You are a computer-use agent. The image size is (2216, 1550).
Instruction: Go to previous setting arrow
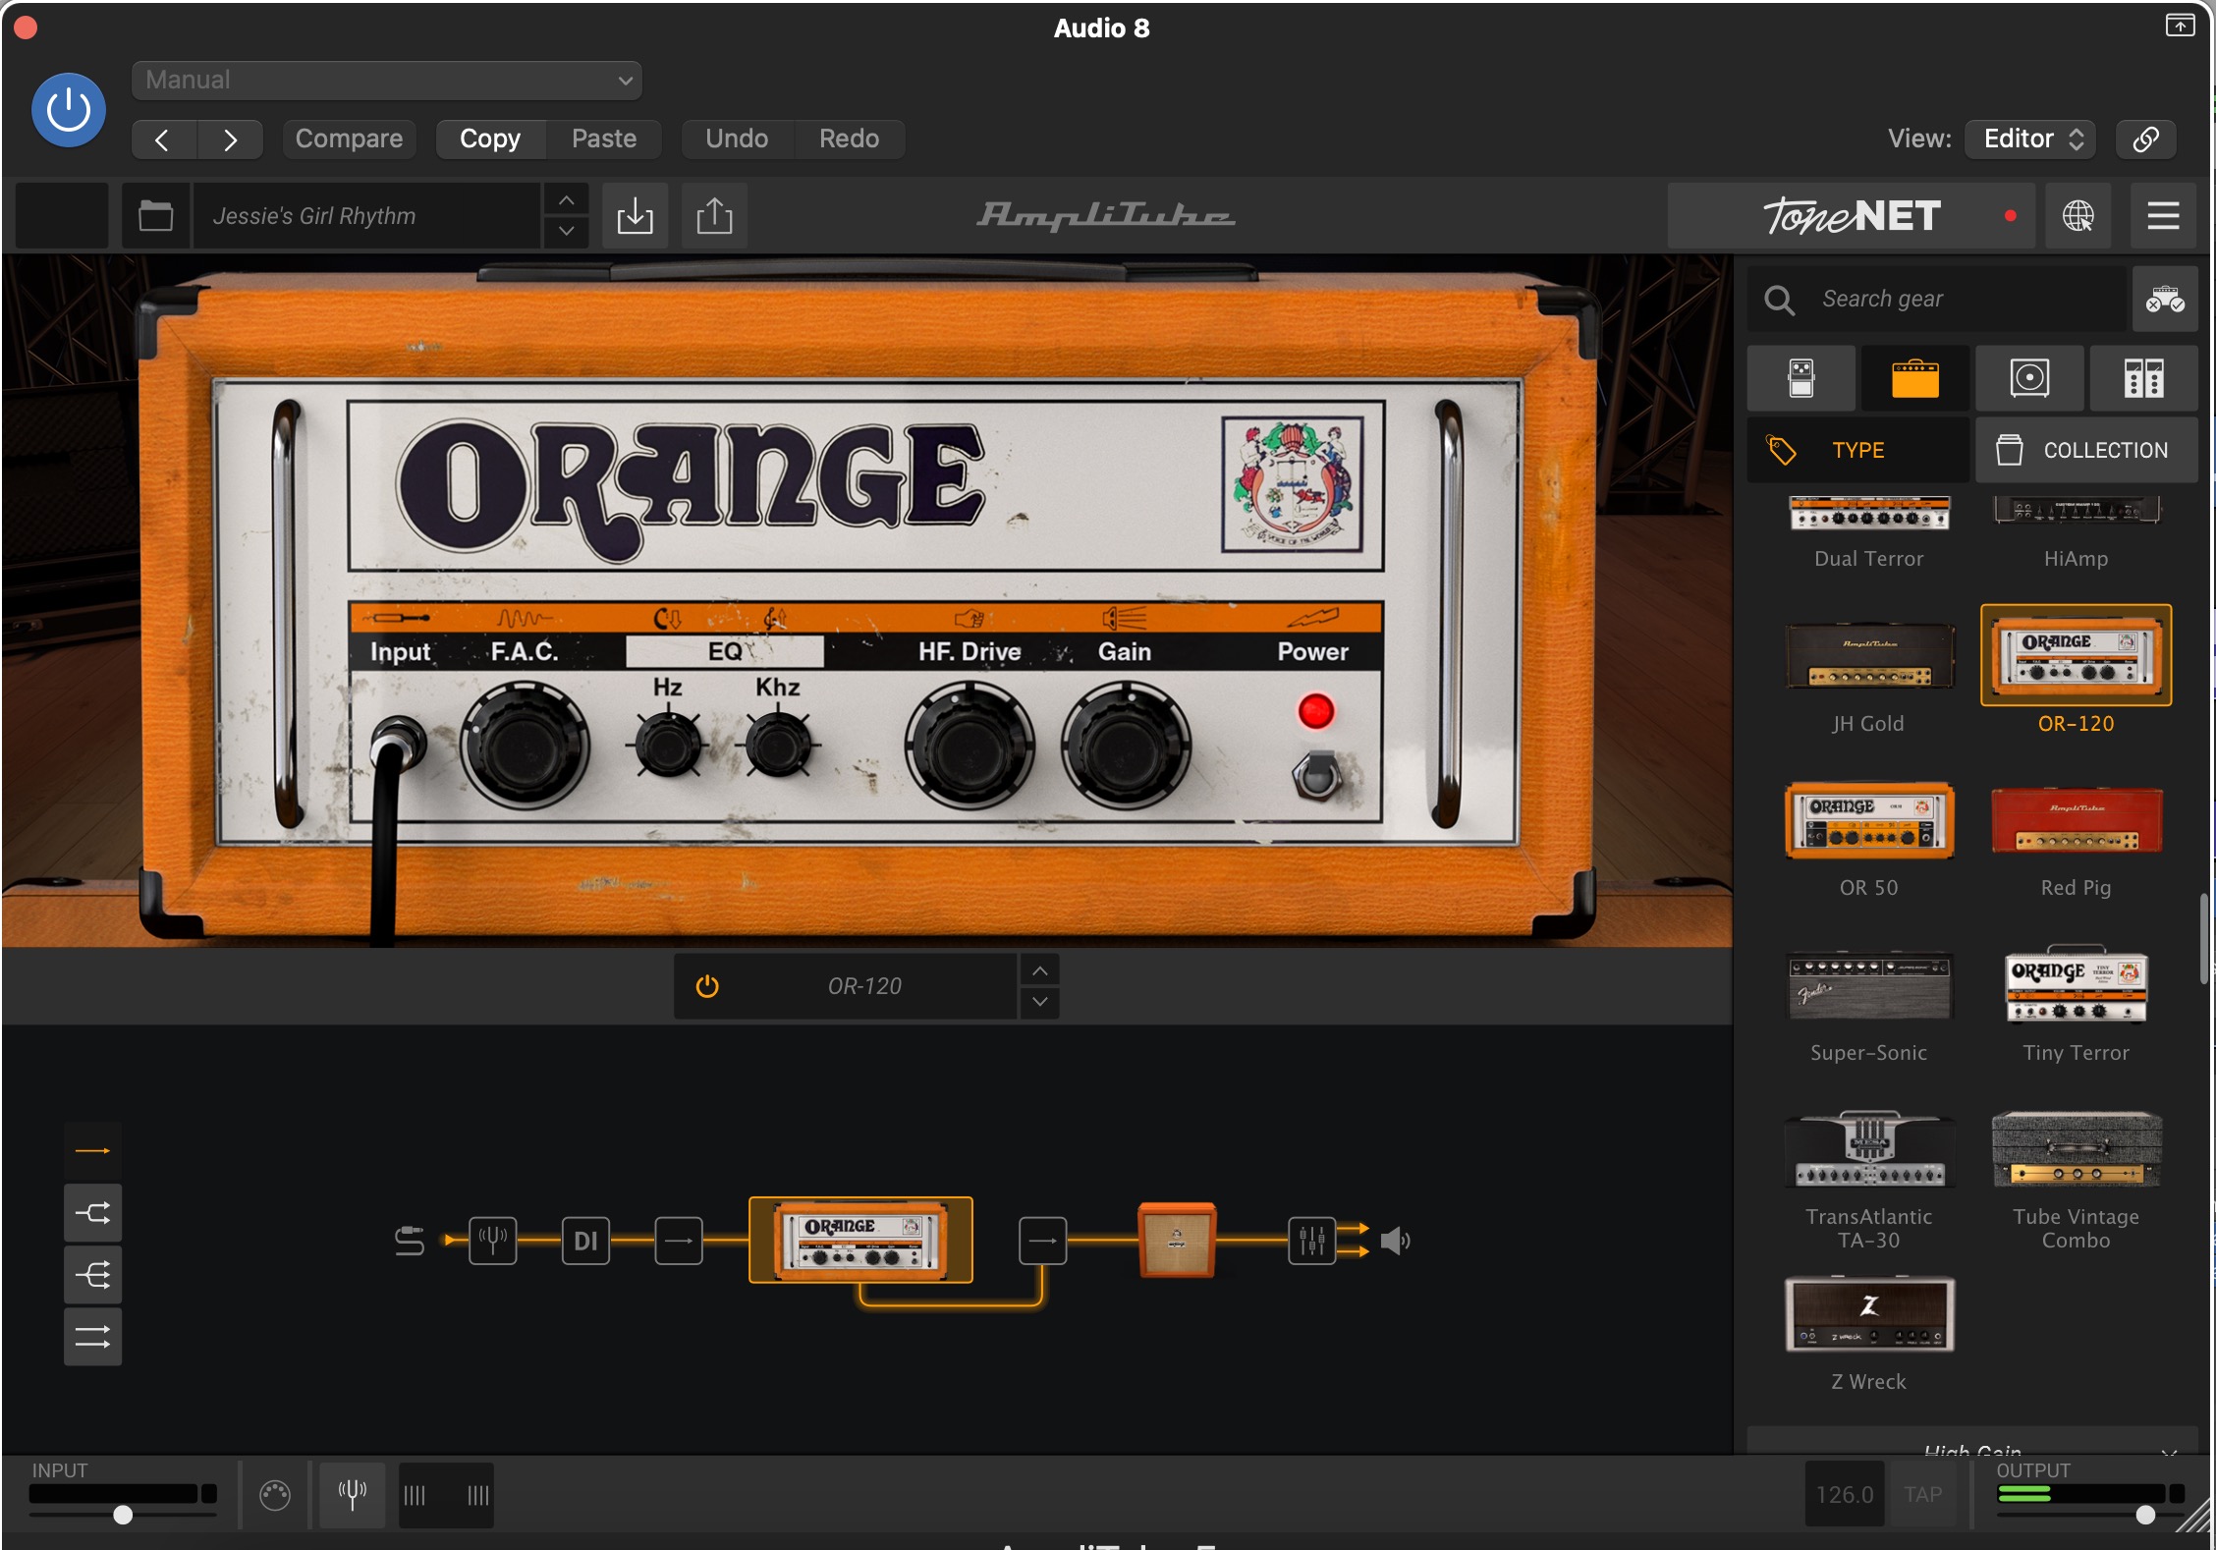(x=163, y=139)
